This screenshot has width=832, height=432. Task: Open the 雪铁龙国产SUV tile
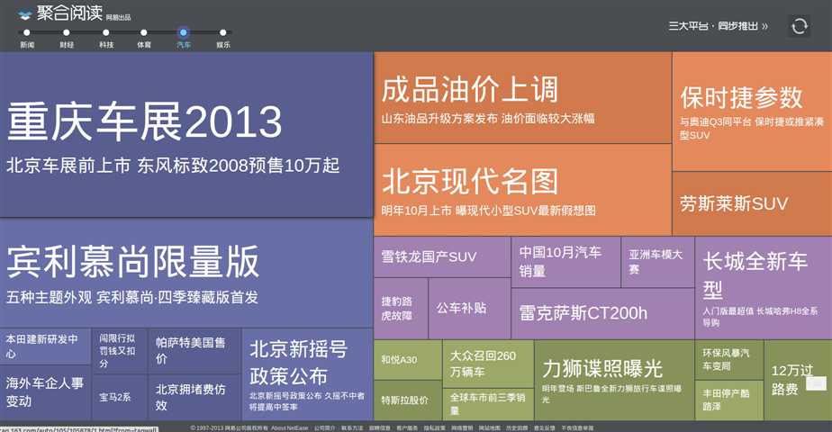(442, 257)
